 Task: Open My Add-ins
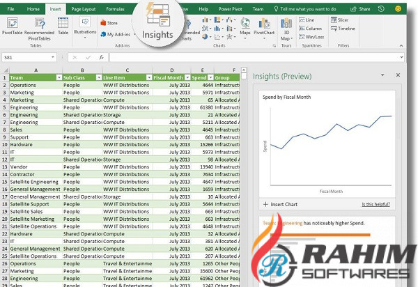point(116,34)
